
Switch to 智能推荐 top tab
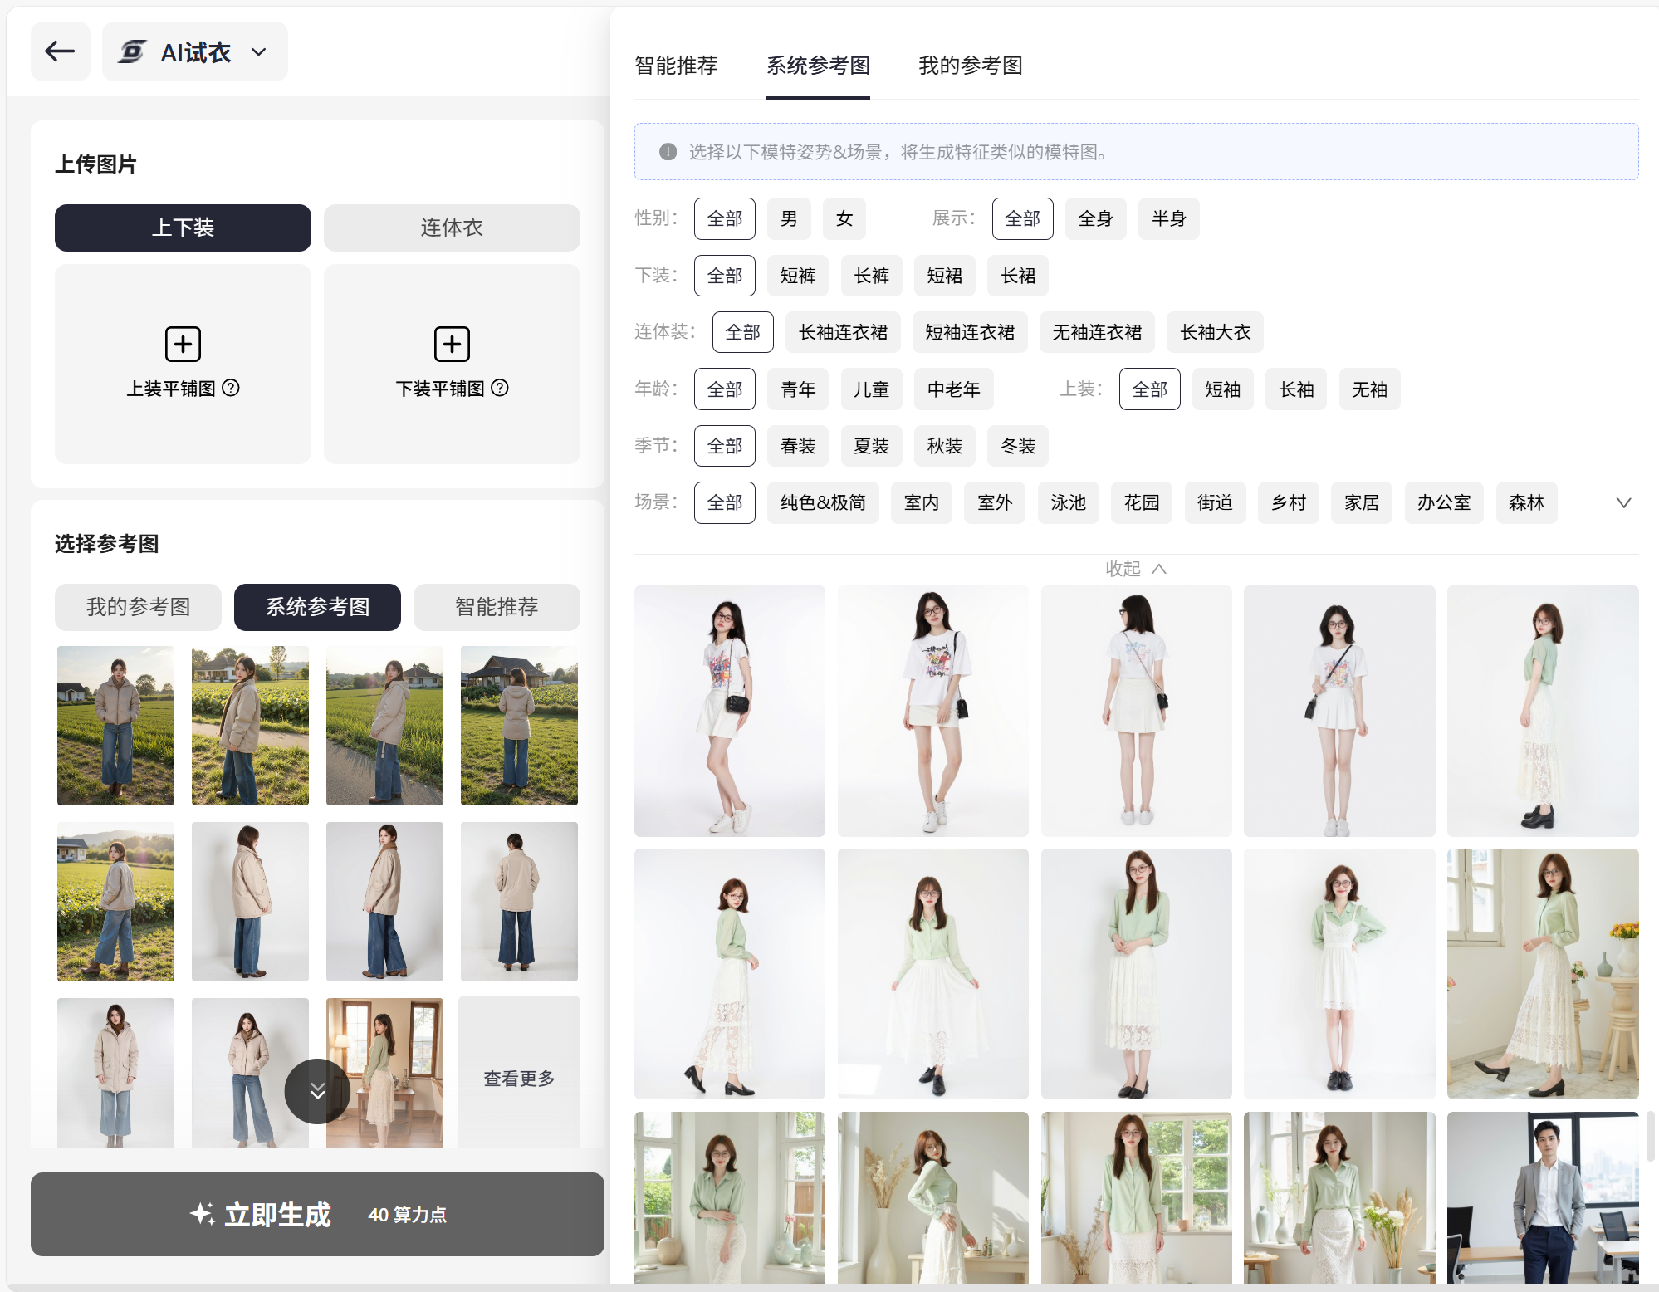tap(676, 66)
